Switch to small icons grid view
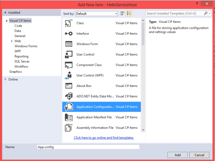 (x=122, y=14)
